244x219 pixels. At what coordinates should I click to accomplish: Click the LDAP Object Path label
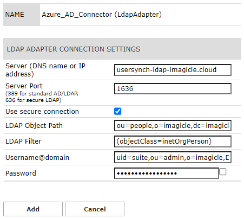click(34, 126)
